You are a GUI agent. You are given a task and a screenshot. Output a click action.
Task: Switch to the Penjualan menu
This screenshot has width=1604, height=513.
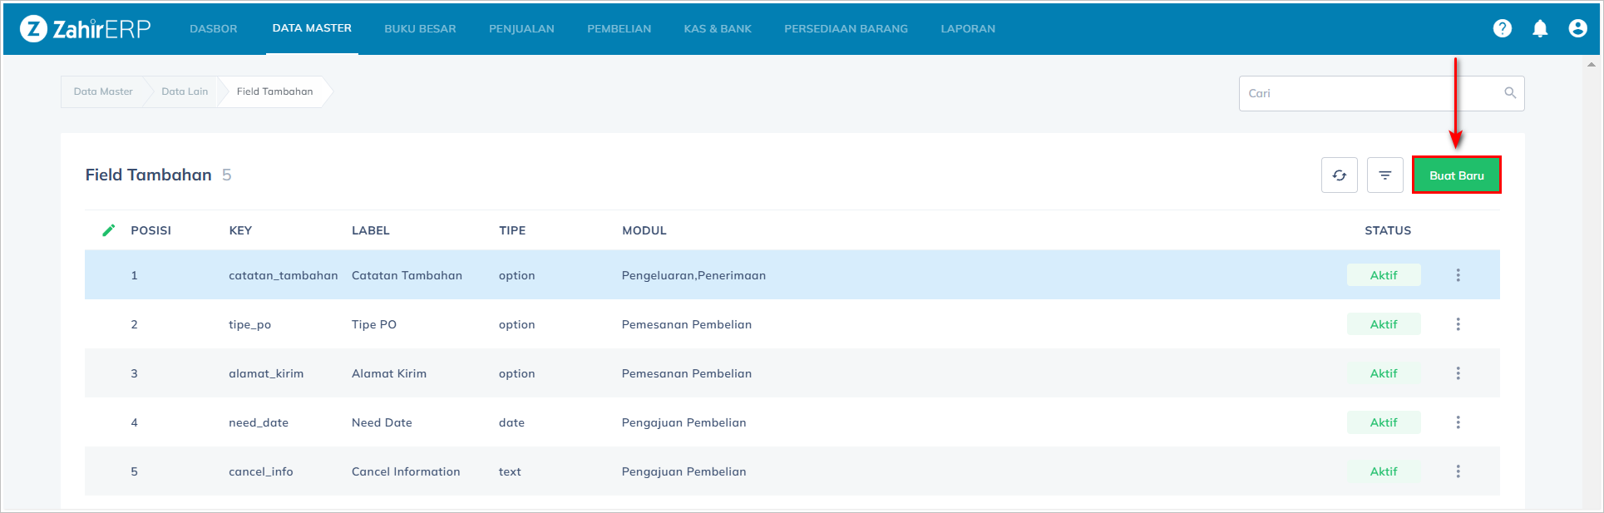click(x=521, y=29)
